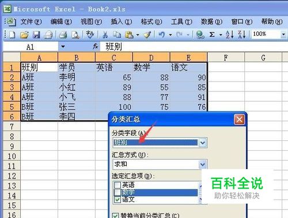Open the zoom 100% dropdown
The image size is (288, 218).
click(283, 35)
